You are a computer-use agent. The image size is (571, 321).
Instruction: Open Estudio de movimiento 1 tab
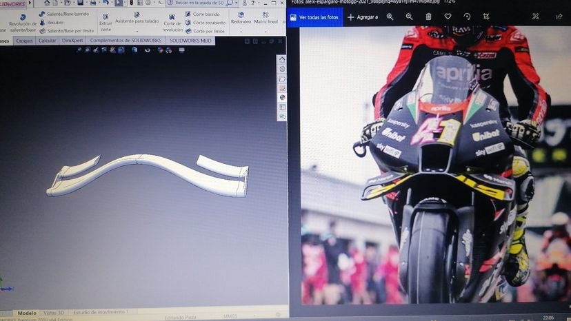tap(101, 312)
